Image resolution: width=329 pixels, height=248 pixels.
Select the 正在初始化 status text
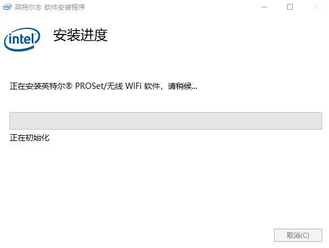coord(29,138)
